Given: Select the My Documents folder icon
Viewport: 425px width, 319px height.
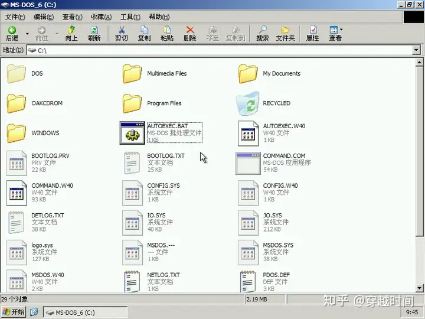Looking at the screenshot, I should click(x=248, y=73).
